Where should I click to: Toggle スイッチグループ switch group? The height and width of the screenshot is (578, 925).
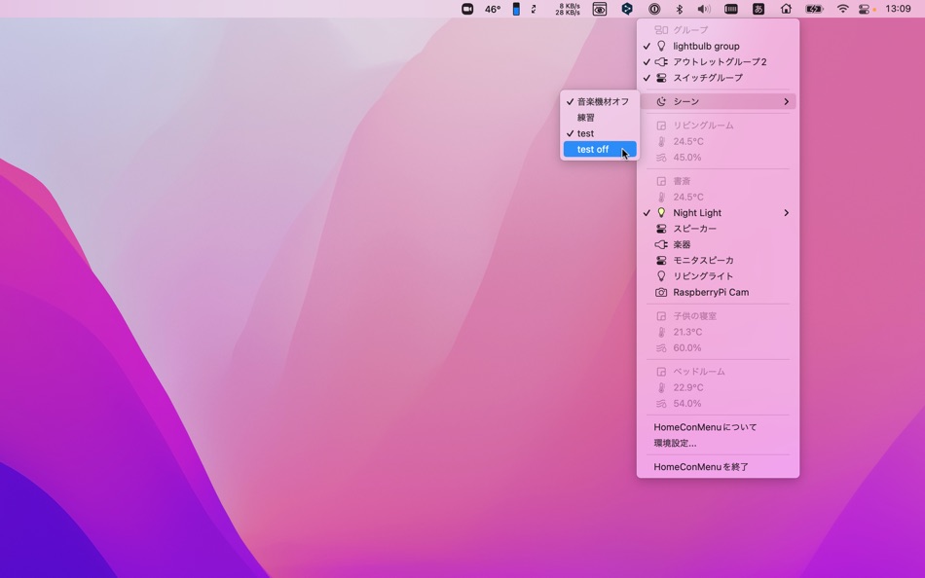click(x=718, y=78)
